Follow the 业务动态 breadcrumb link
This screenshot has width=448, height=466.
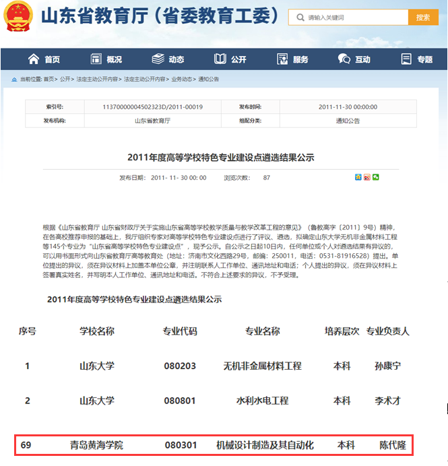pyautogui.click(x=181, y=79)
